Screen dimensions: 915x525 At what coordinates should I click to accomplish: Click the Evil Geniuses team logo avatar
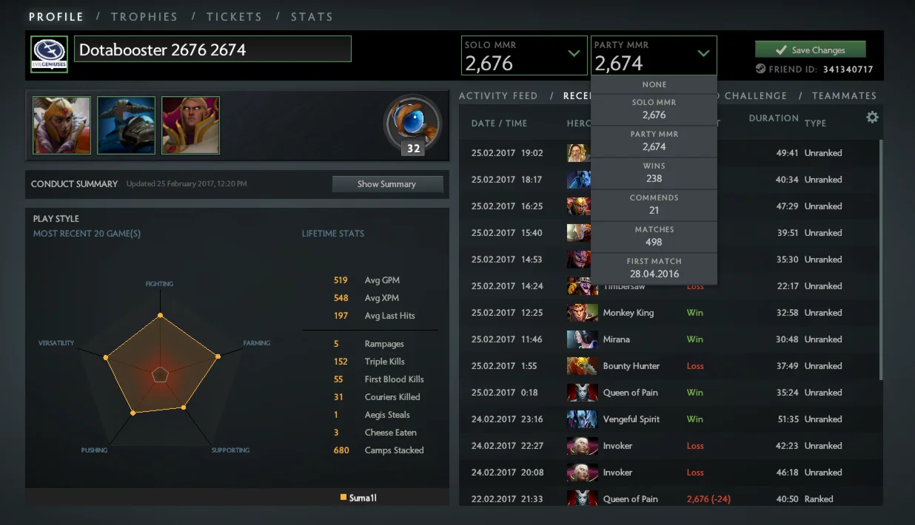pyautogui.click(x=50, y=55)
